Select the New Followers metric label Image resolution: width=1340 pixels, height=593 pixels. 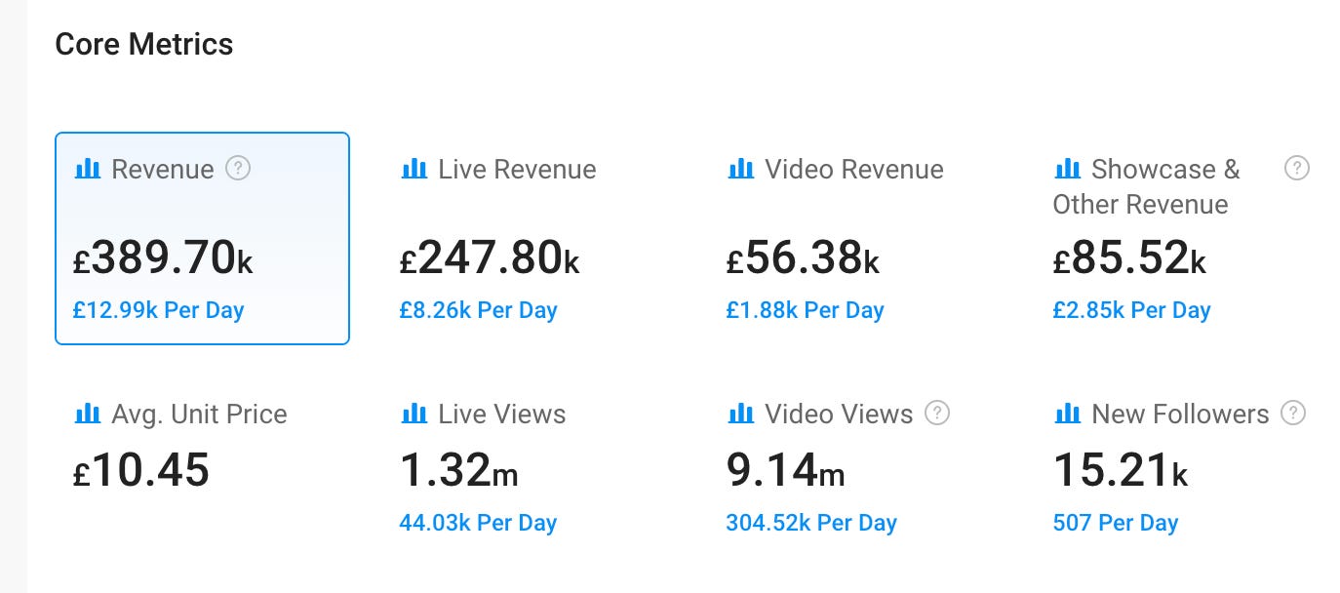(1180, 415)
